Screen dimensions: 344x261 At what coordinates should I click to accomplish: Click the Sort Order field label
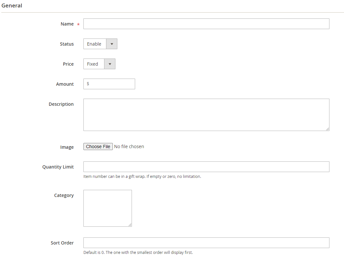(x=62, y=243)
